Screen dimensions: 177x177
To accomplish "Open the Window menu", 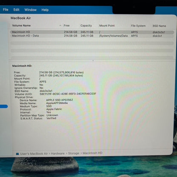I will click(31, 10).
